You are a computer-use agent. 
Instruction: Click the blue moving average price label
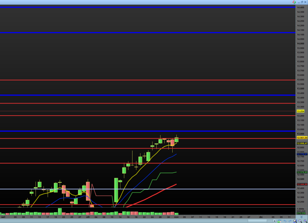(302, 154)
